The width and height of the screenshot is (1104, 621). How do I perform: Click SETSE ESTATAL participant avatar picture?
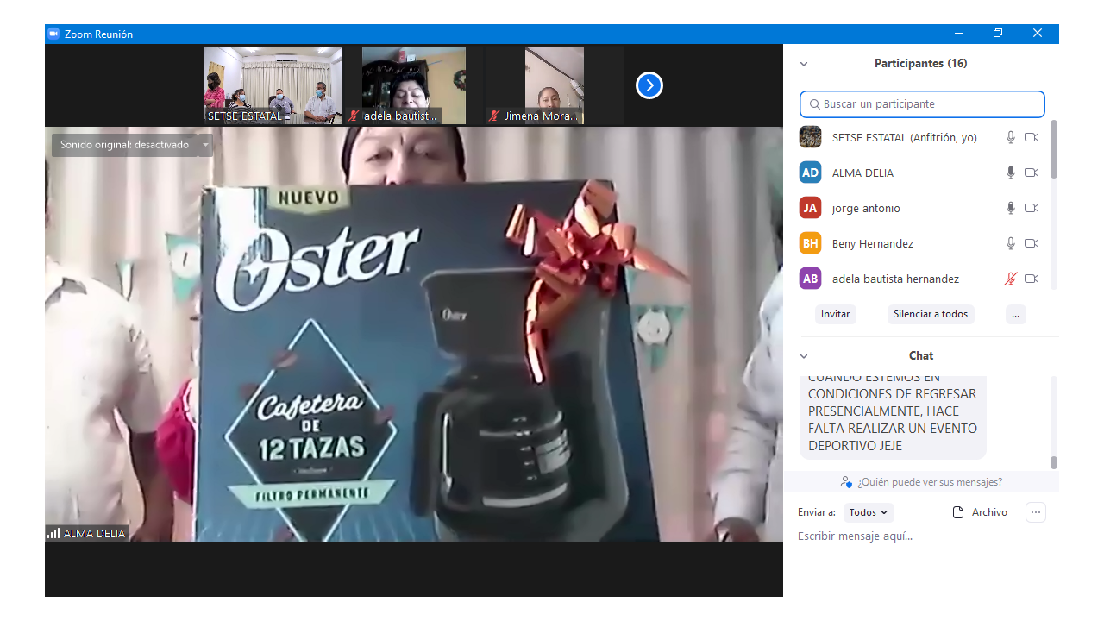pyautogui.click(x=810, y=137)
